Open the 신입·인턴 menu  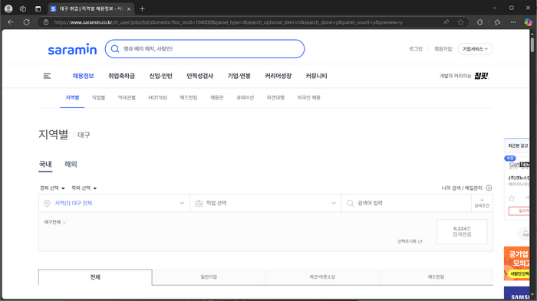pyautogui.click(x=160, y=76)
